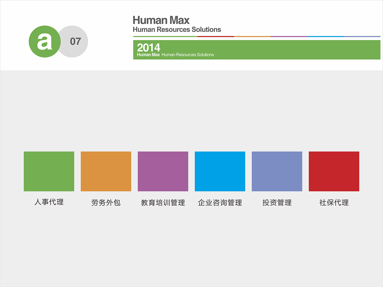Image resolution: width=383 pixels, height=287 pixels.
Task: Click the 社保代理 label
Action: (x=334, y=203)
